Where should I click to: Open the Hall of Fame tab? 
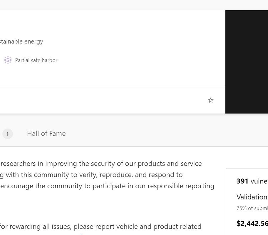pyautogui.click(x=46, y=134)
